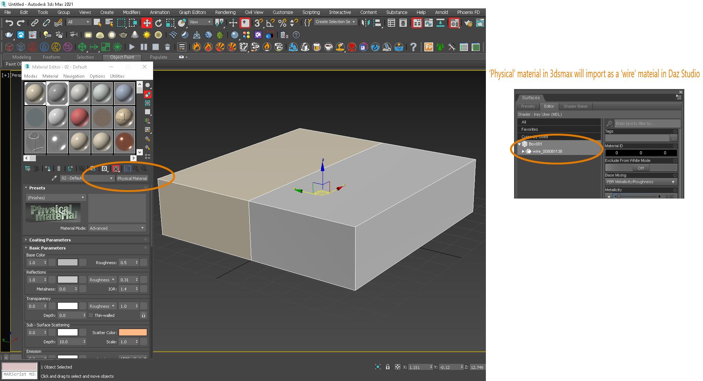The image size is (703, 381).
Task: Open the Base Mixing PBR Metallicity/Roughness dropdown
Action: pyautogui.click(x=640, y=182)
